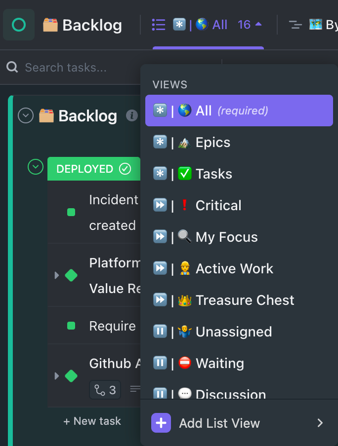Collapse the Backlog list chevron
Viewport: 338px width, 446px height.
26,115
